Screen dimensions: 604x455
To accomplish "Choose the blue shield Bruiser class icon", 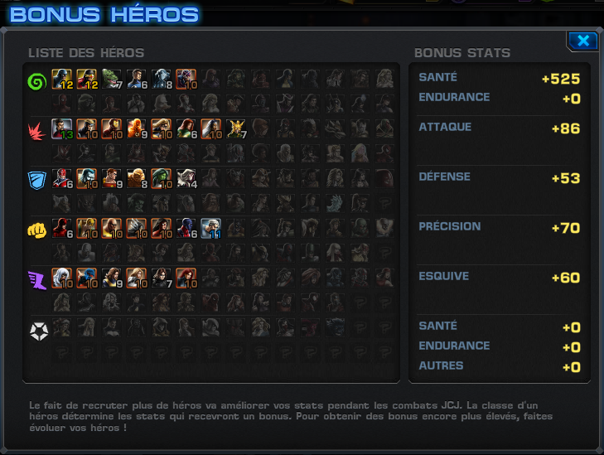I will pos(37,181).
